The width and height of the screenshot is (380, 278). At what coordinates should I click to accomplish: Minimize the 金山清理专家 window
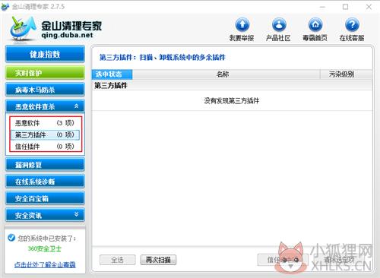pyautogui.click(x=322, y=7)
